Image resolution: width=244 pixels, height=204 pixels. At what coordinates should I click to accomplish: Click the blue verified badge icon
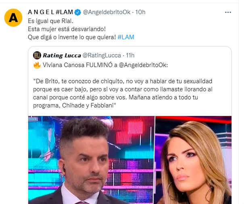78,12
